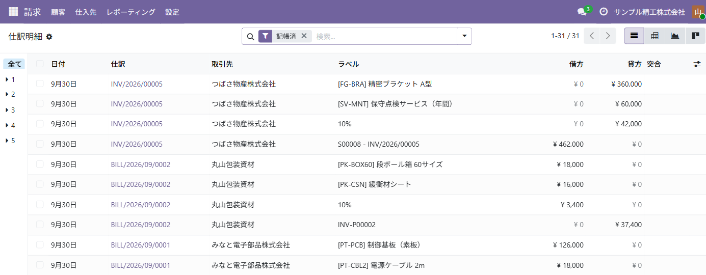
Task: Click the 検索... search input field
Action: [385, 36]
